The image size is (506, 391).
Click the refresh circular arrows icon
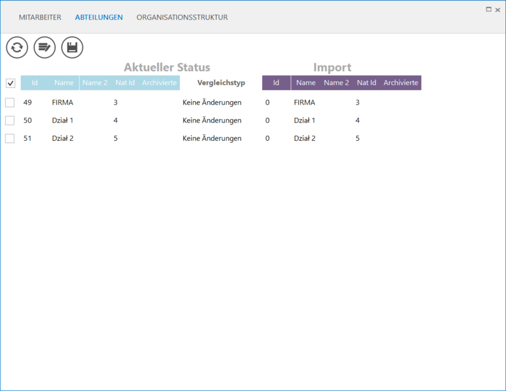(17, 47)
